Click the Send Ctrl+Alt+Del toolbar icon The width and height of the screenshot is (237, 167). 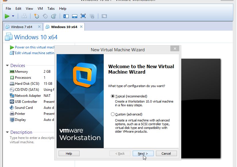pos(24,16)
